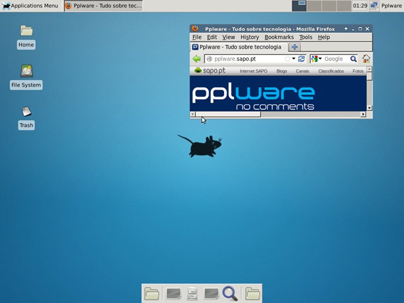
Task: Click the search magnifier in Firefox toolbar
Action: 353,59
